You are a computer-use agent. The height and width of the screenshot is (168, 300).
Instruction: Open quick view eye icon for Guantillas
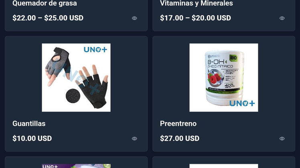pos(134,138)
